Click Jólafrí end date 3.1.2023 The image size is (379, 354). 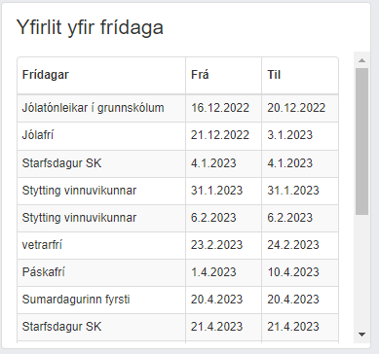click(x=289, y=135)
